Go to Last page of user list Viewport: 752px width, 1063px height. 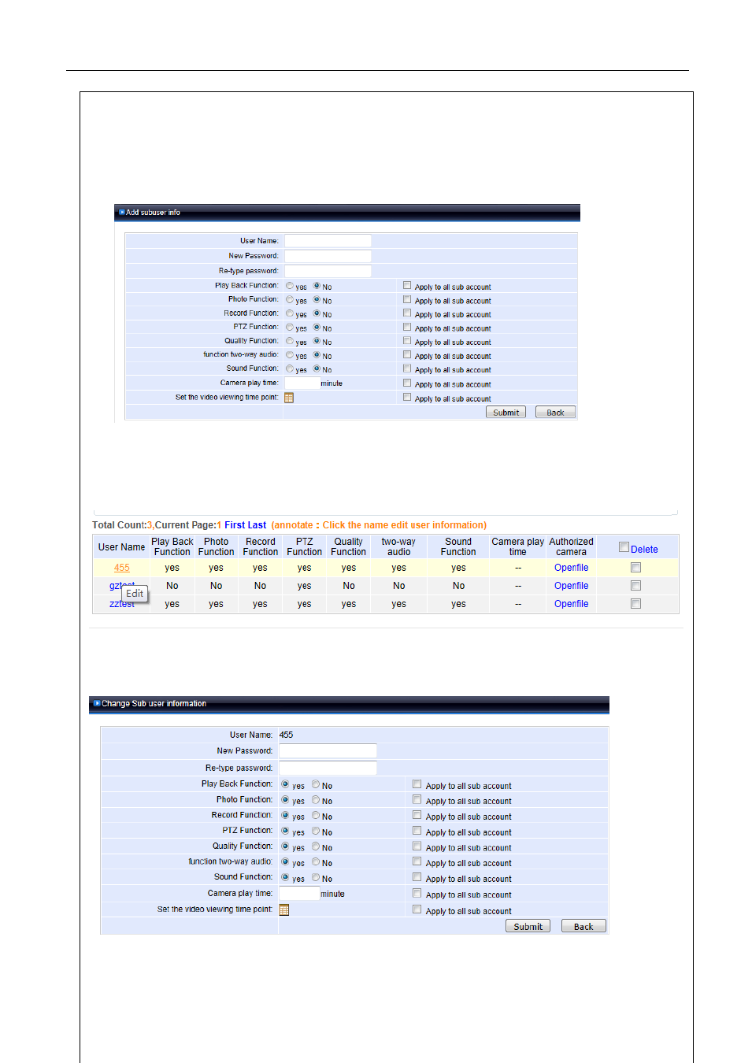point(257,525)
